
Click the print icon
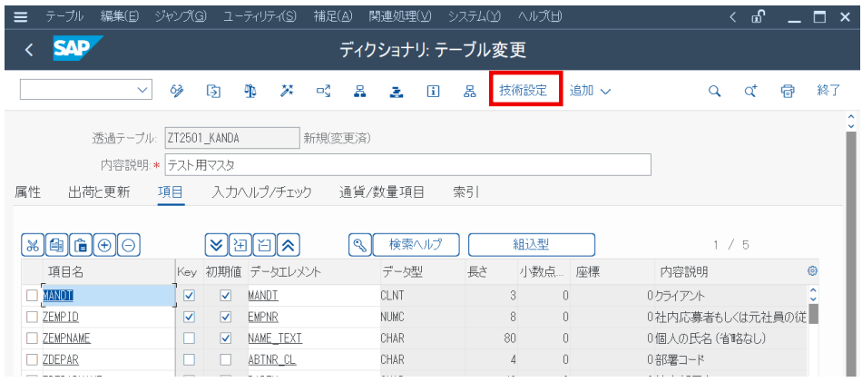[x=788, y=92]
